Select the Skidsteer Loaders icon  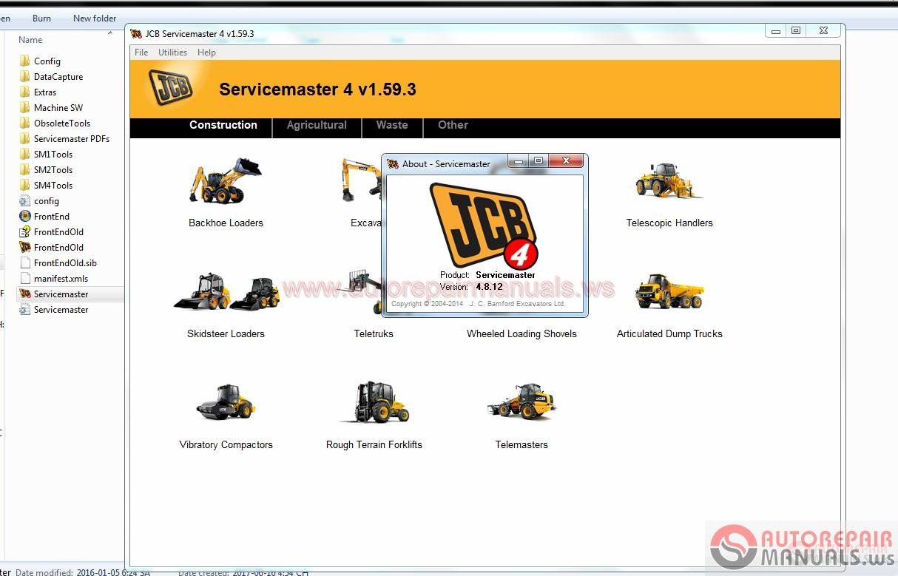tap(226, 292)
